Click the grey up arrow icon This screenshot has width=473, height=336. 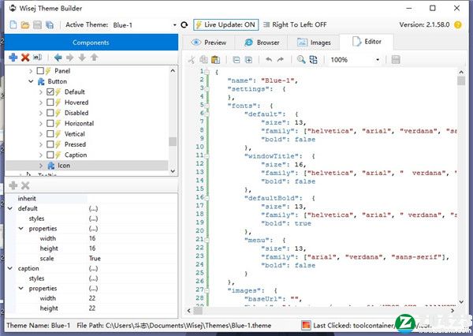tap(94, 57)
